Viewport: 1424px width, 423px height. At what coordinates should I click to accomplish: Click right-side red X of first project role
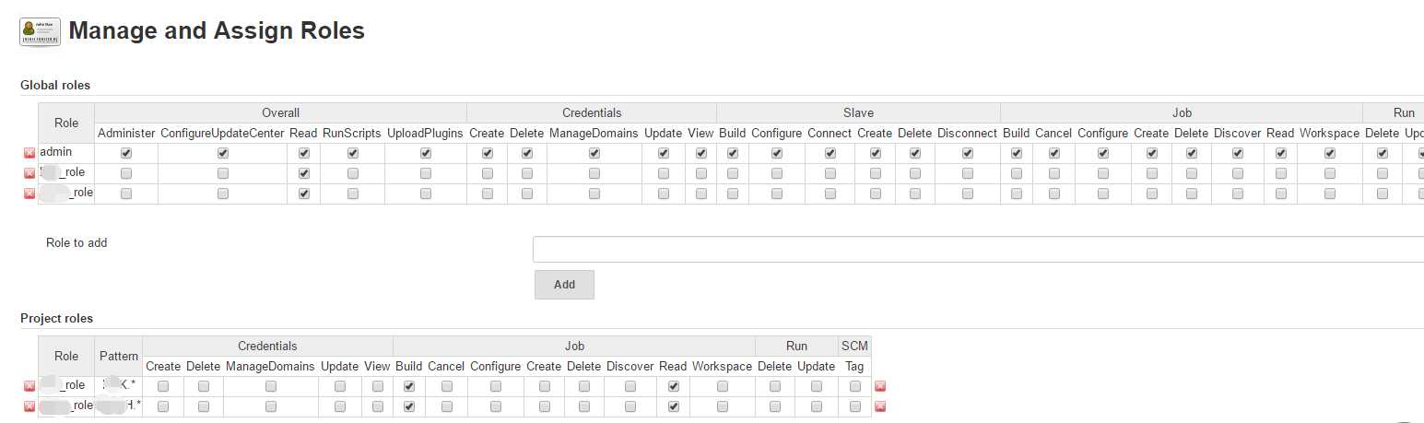[880, 386]
